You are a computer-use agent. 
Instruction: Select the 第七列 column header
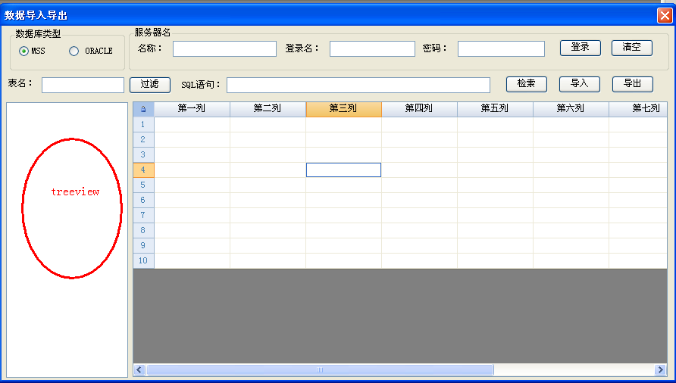point(638,110)
